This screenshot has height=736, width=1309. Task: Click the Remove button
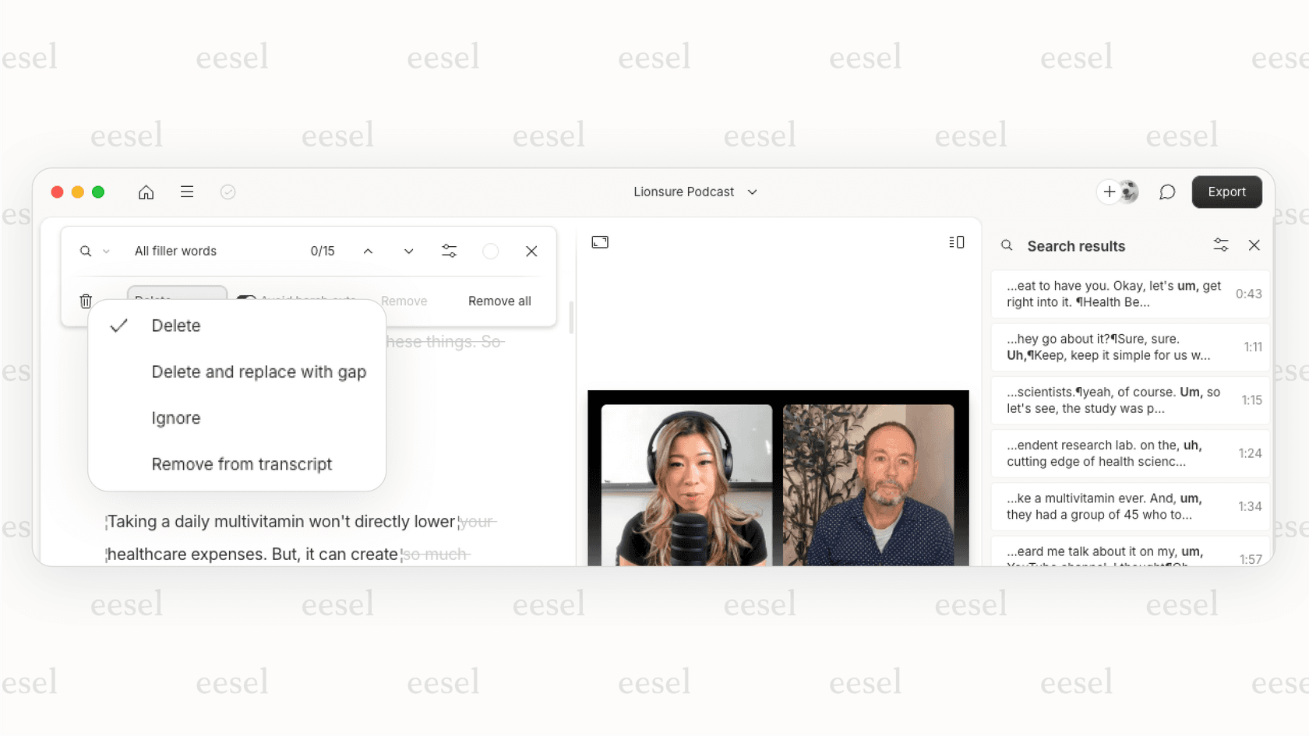pyautogui.click(x=404, y=301)
